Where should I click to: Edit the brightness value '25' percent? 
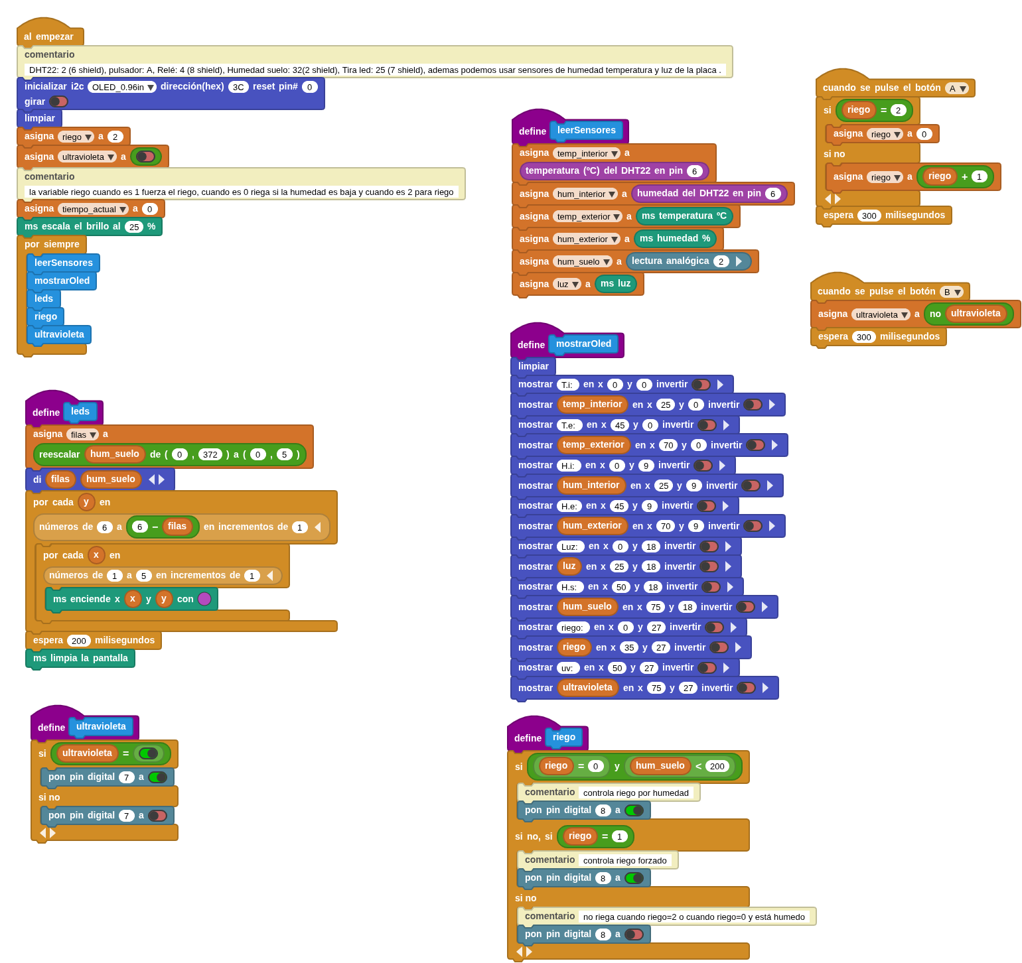(134, 227)
